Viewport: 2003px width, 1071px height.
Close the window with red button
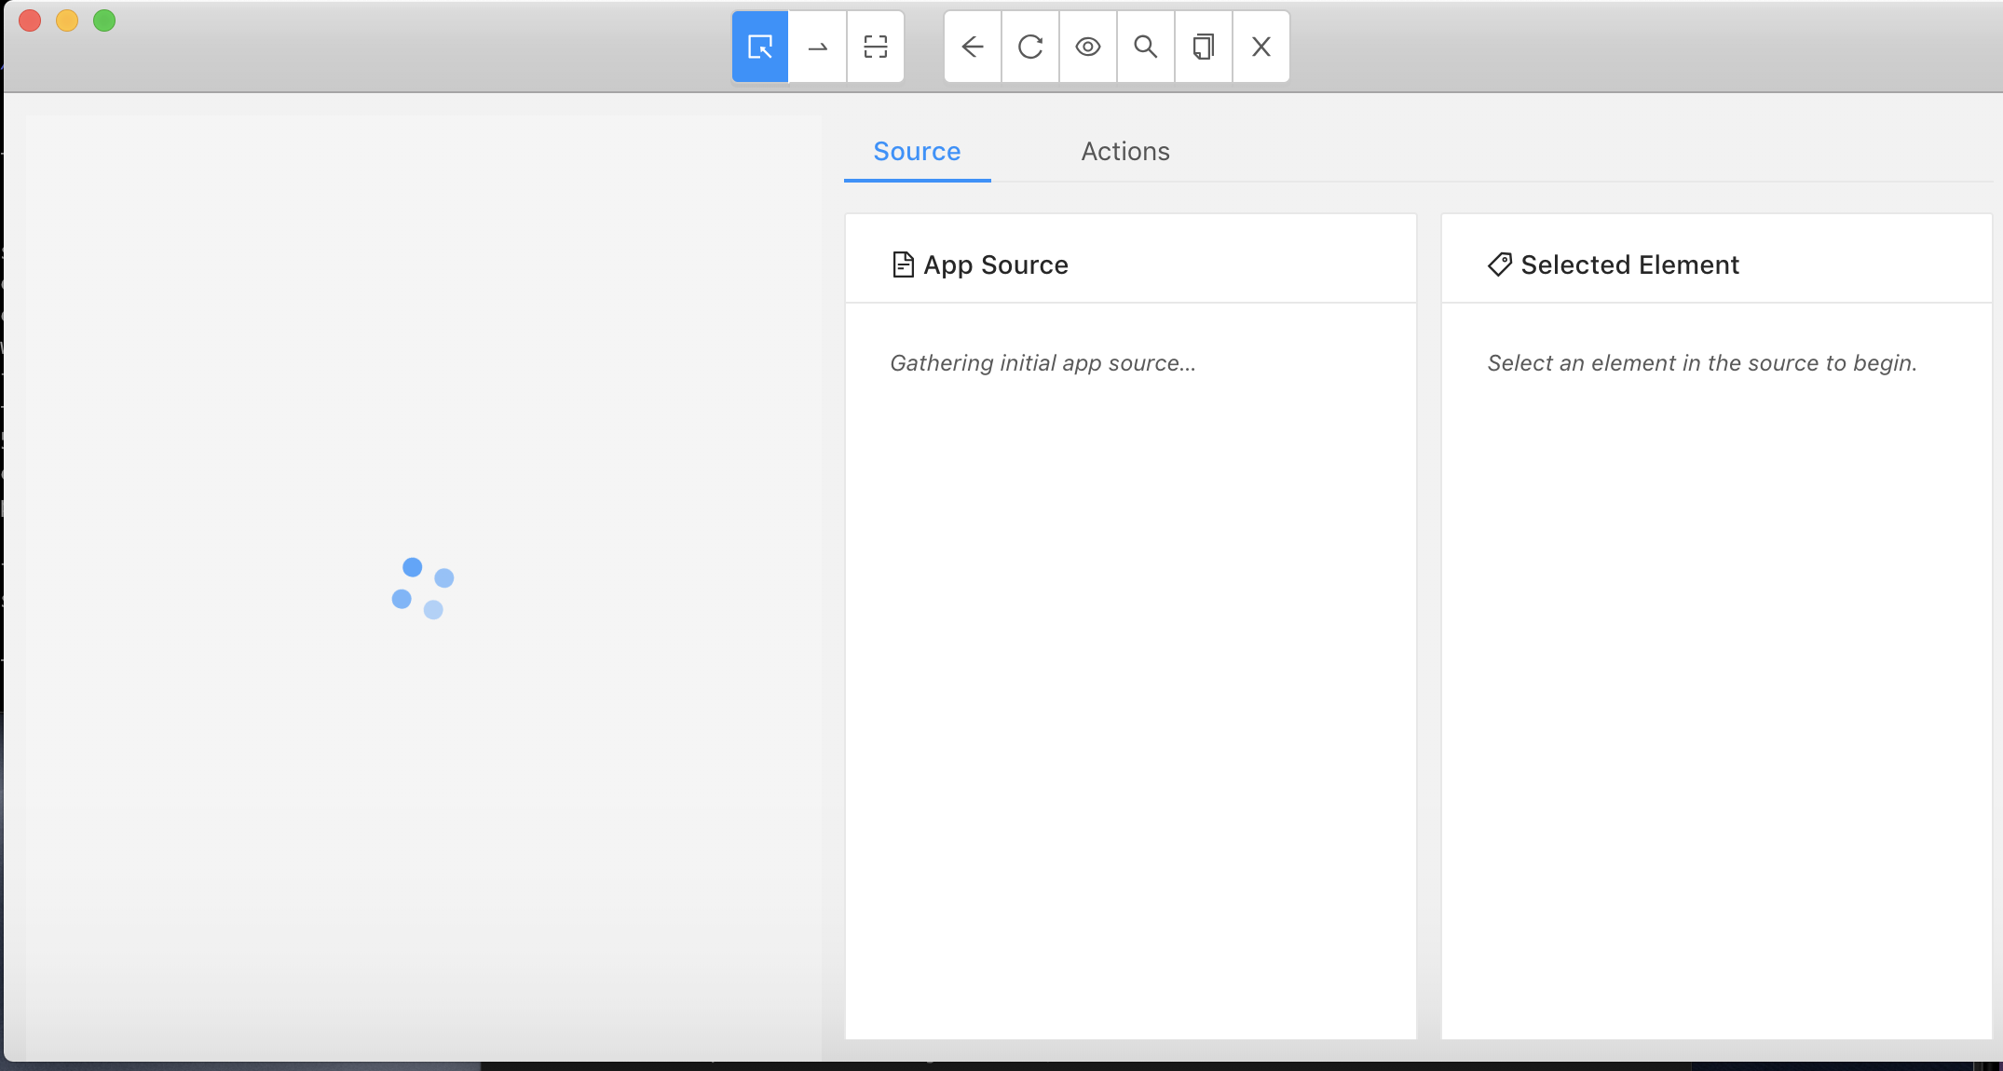coord(30,20)
